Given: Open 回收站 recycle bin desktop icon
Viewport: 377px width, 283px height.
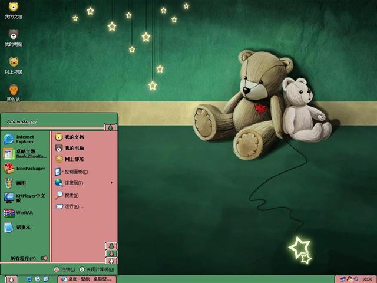Looking at the screenshot, I should [x=14, y=93].
